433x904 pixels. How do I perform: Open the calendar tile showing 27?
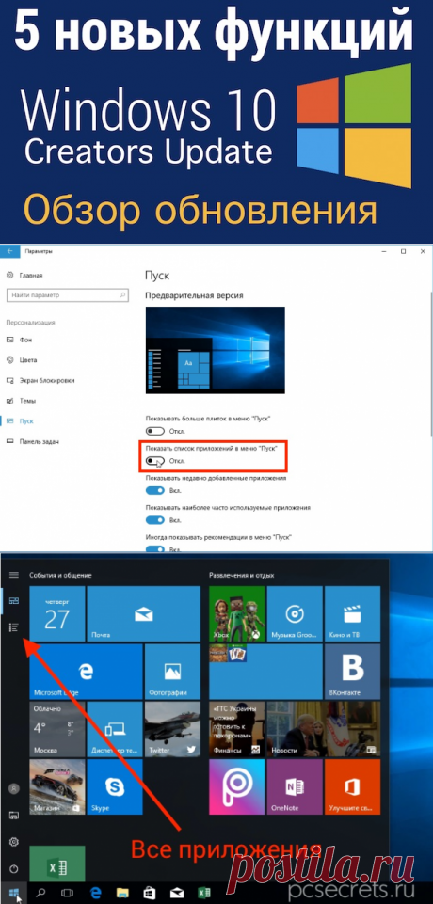[x=57, y=613]
